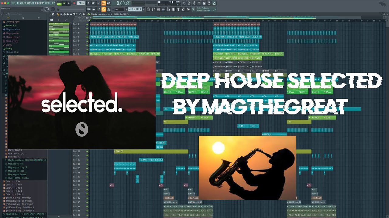Click the question mark help icon

(x=199, y=3)
